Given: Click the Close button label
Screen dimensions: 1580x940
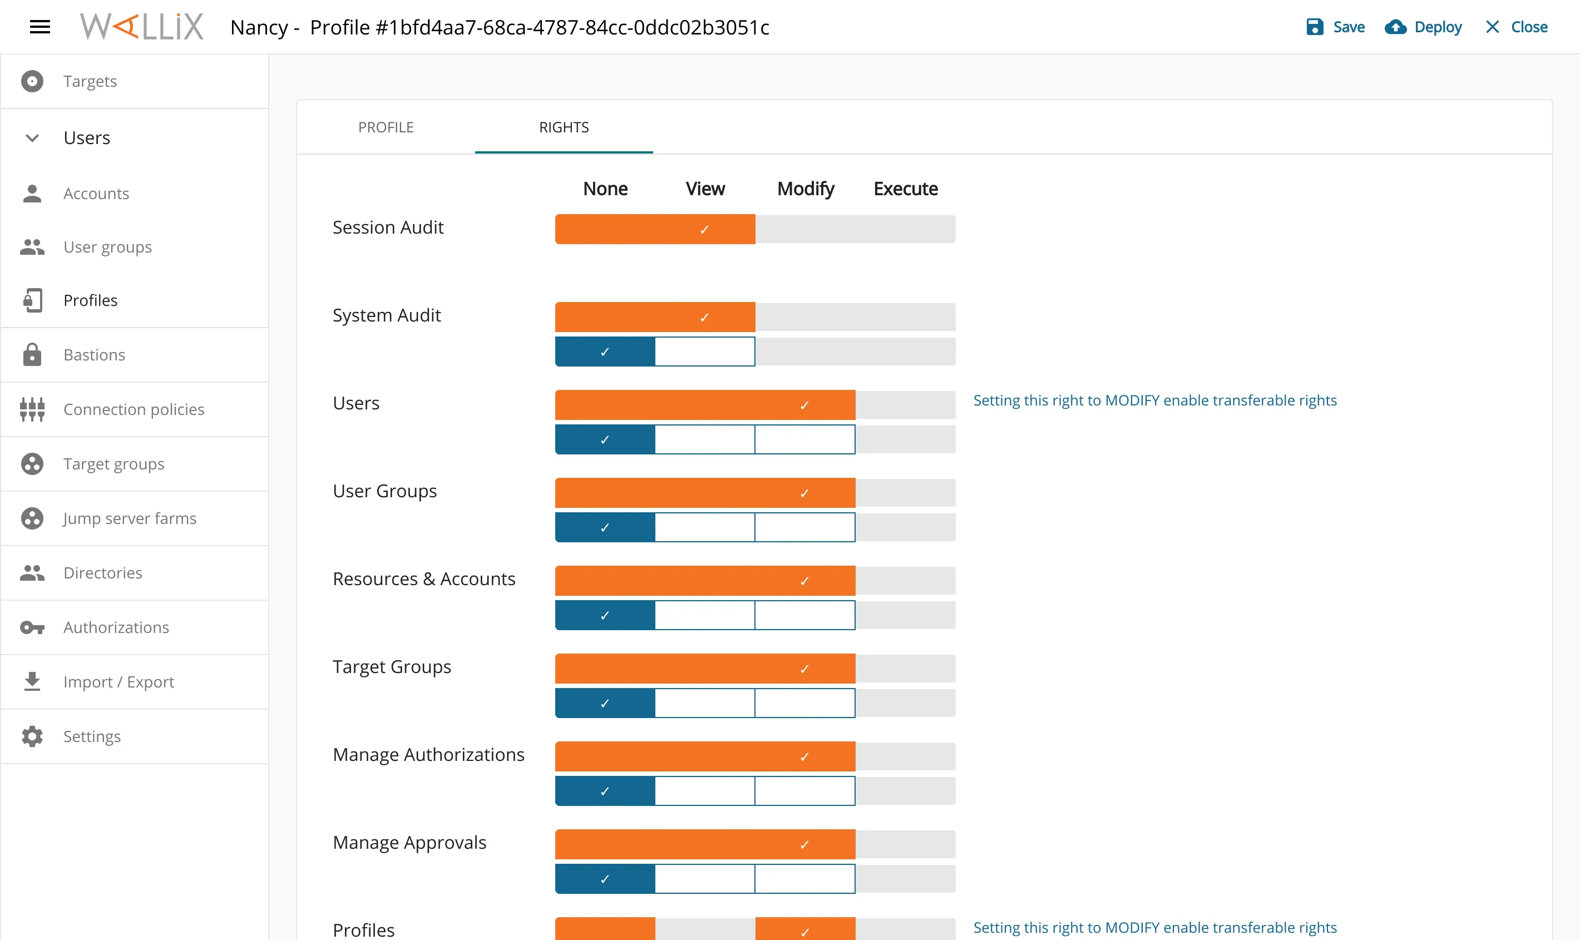Looking at the screenshot, I should point(1529,27).
